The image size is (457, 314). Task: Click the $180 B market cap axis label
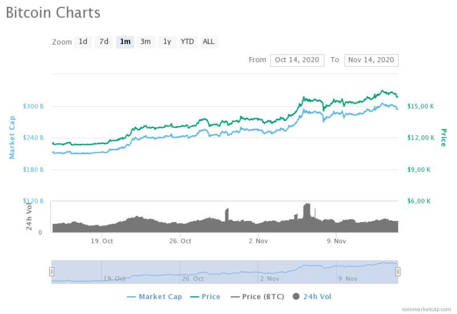pos(34,169)
